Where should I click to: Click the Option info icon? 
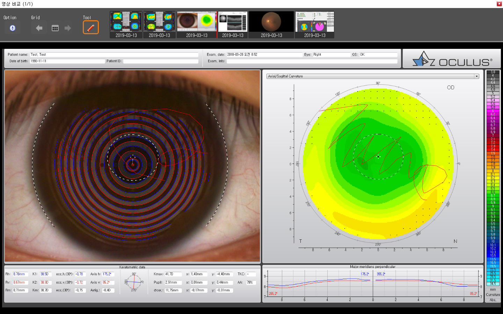click(13, 28)
